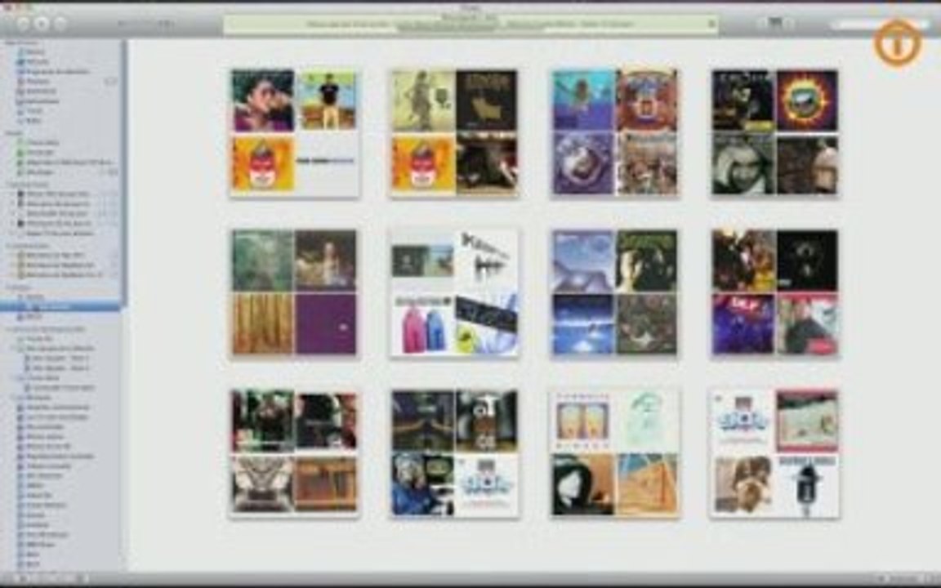This screenshot has width=941, height=588.
Task: Click the sidebar's vertical scrollbar
Action: coord(125,174)
